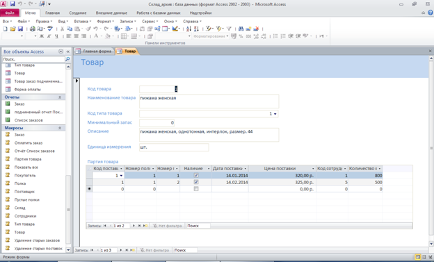
Task: Click the New document toolbar icon
Action: pyautogui.click(x=5, y=28)
